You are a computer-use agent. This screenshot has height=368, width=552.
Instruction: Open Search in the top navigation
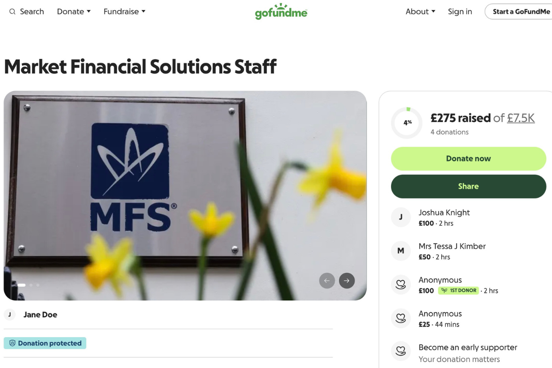pos(27,11)
